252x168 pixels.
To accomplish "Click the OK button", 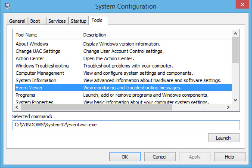I will (125, 157).
